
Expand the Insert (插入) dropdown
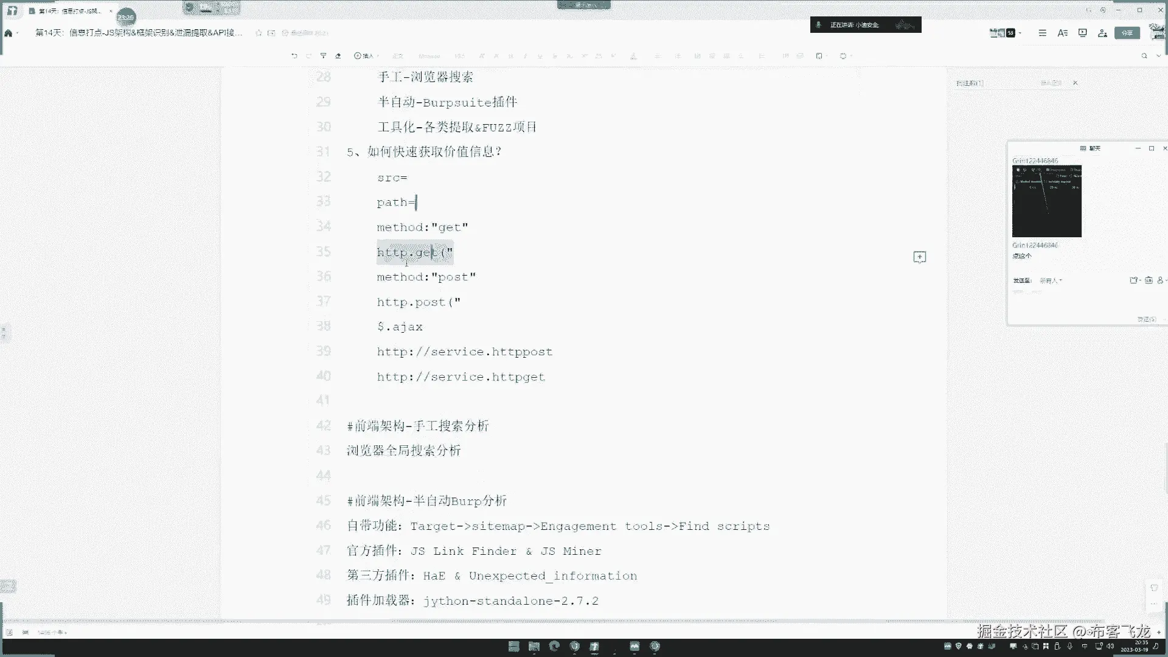[x=366, y=56]
